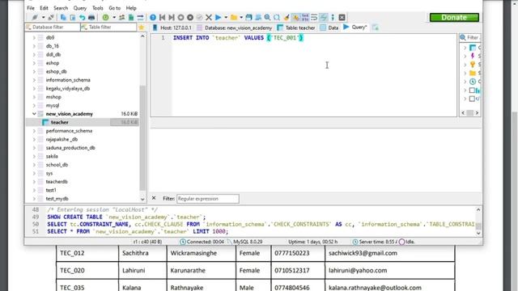Click the cancel editing X icon
Screen dimensions: 518x291
[209, 18]
